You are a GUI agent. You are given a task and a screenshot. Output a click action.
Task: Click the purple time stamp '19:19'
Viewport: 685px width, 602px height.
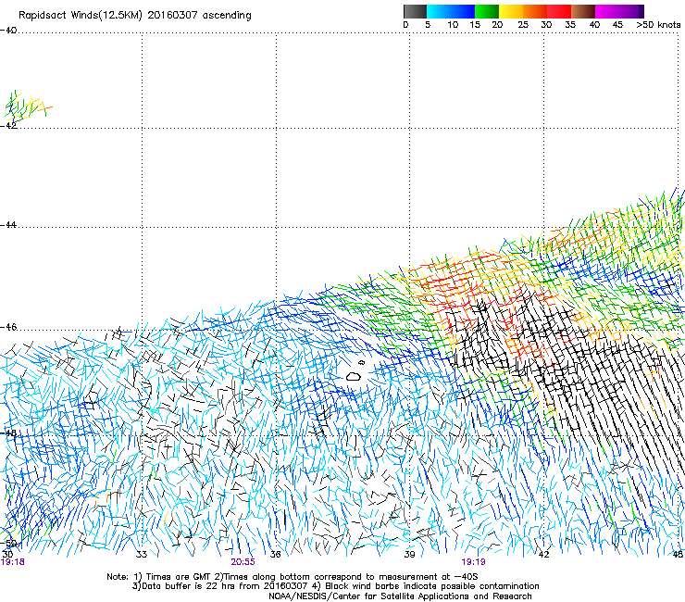click(x=474, y=562)
